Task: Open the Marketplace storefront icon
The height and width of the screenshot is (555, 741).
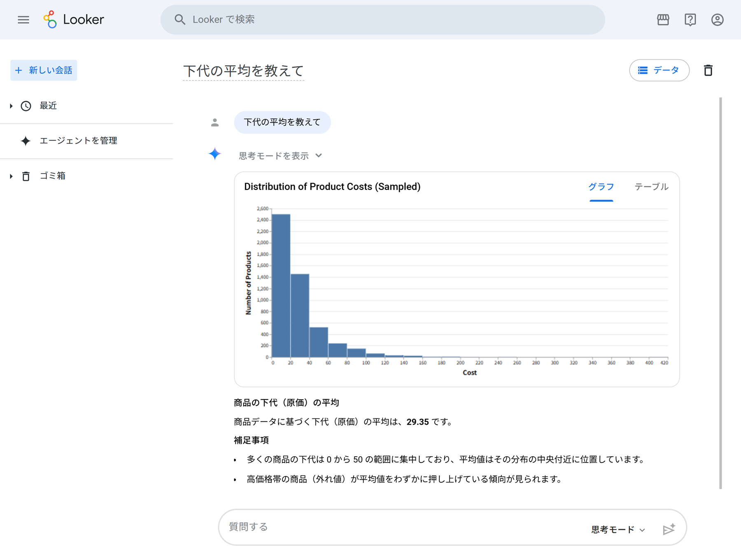Action: point(663,20)
